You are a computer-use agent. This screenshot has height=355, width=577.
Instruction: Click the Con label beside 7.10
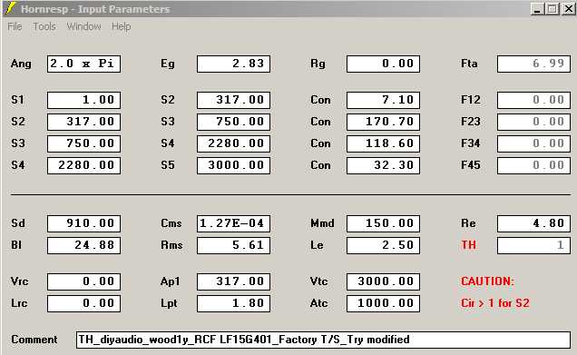tap(320, 100)
